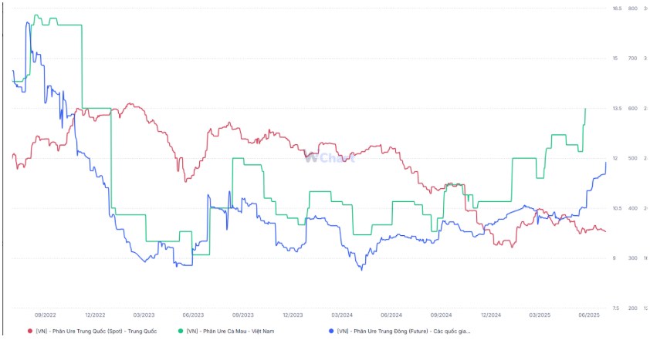Click the 06/2025 x-axis date label
This screenshot has width=650, height=340.
(x=589, y=315)
